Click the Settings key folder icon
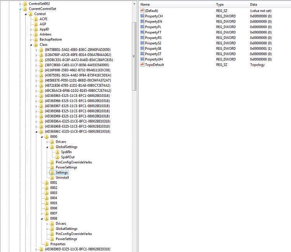Viewport: 291px width, 252px height. coord(52,172)
